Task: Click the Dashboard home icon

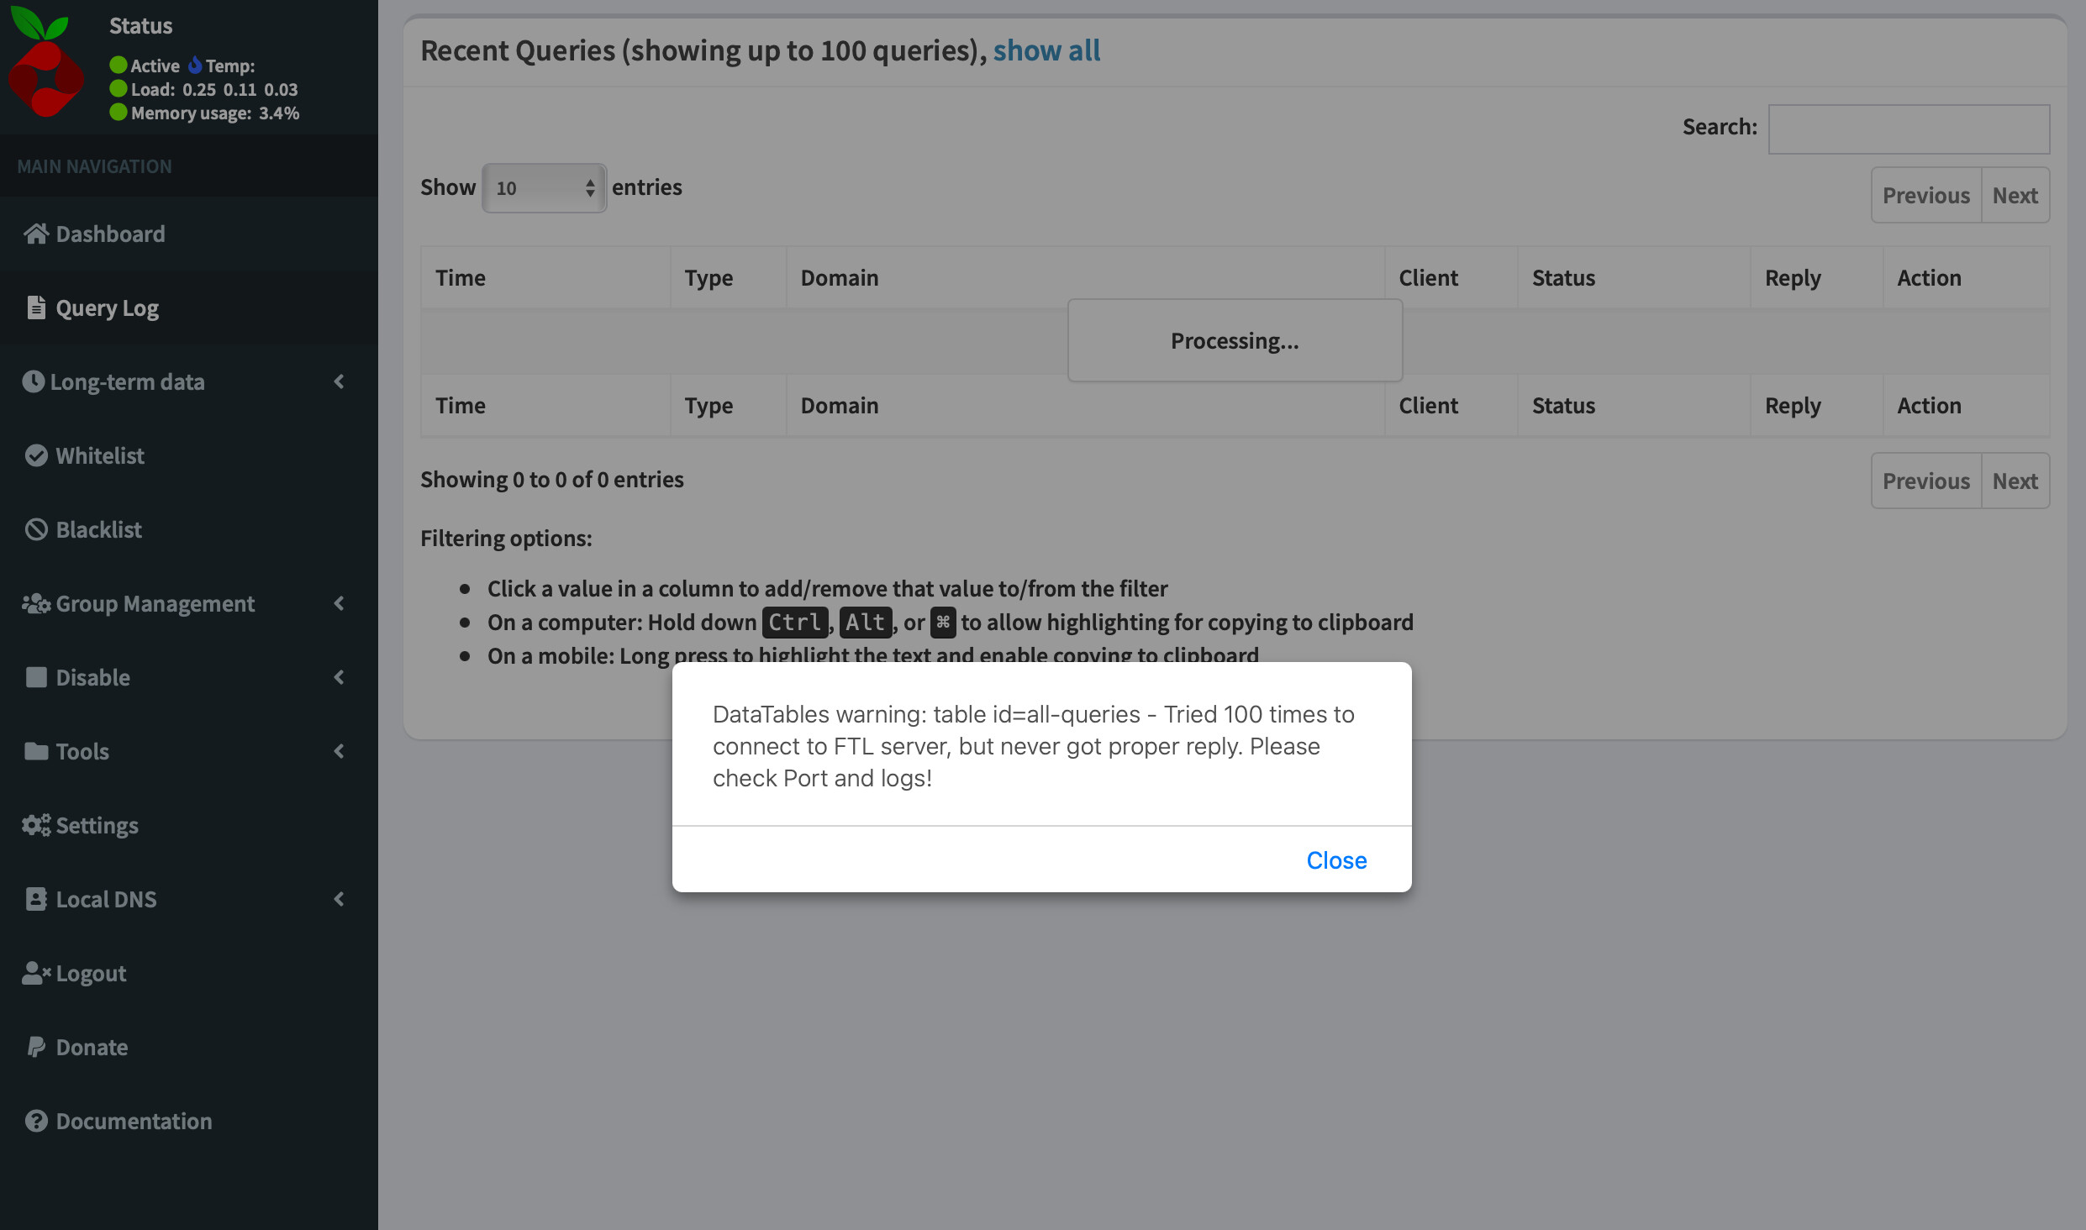Action: click(36, 234)
